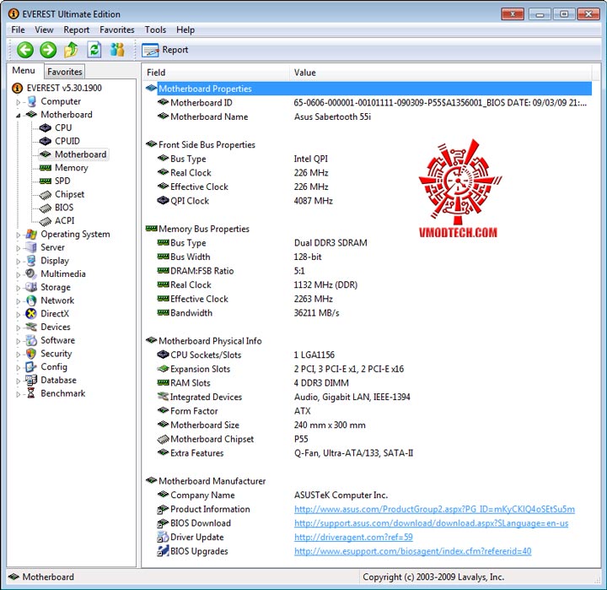Select the CPU chip icon in tree
Screen dimensions: 607x590
46,128
